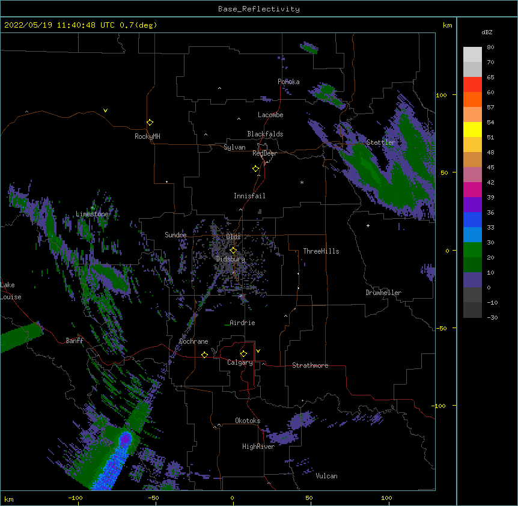Click the 0 tick on bottom km axis
Image resolution: width=518 pixels, height=506 pixels.
(232, 498)
